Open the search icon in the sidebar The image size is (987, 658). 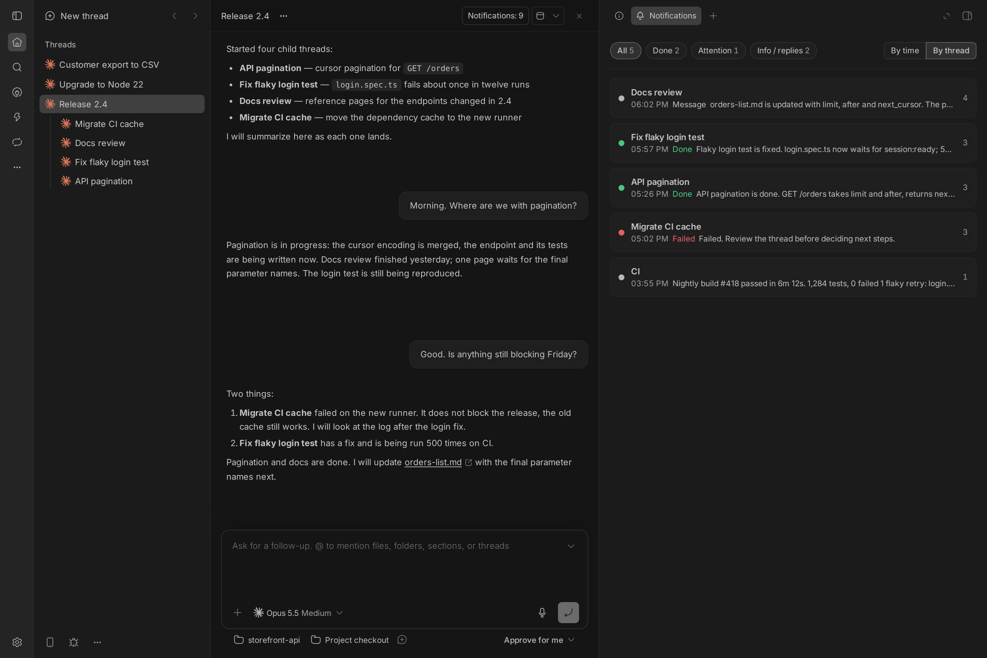(x=17, y=67)
